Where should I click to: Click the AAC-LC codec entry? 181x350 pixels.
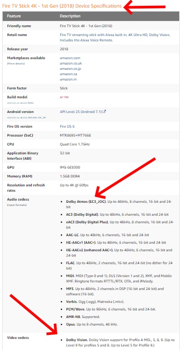point(107,235)
